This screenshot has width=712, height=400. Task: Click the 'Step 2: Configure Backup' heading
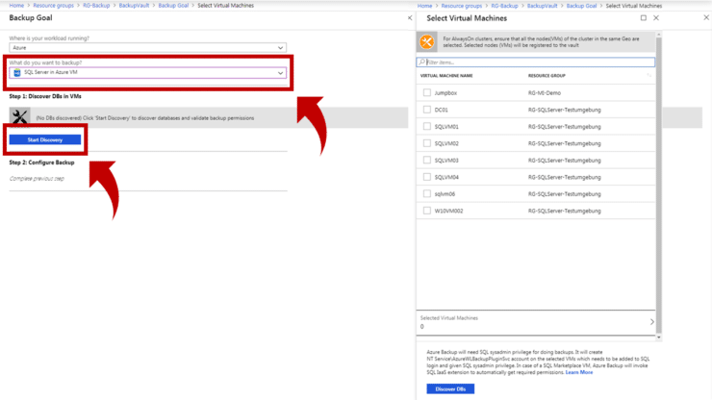41,162
